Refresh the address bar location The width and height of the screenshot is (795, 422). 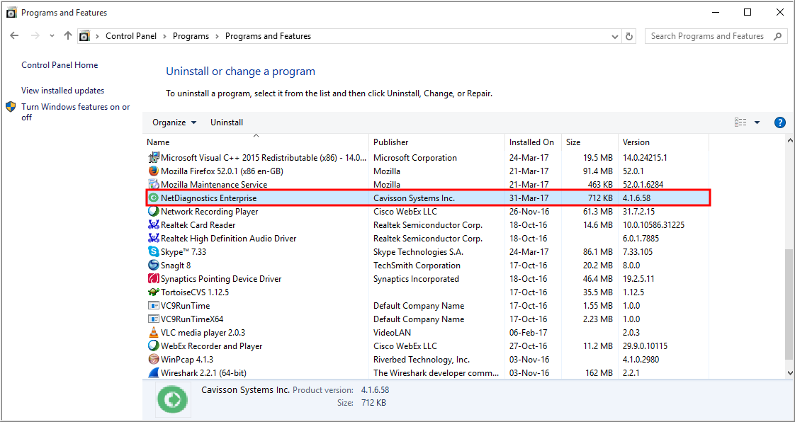point(629,36)
